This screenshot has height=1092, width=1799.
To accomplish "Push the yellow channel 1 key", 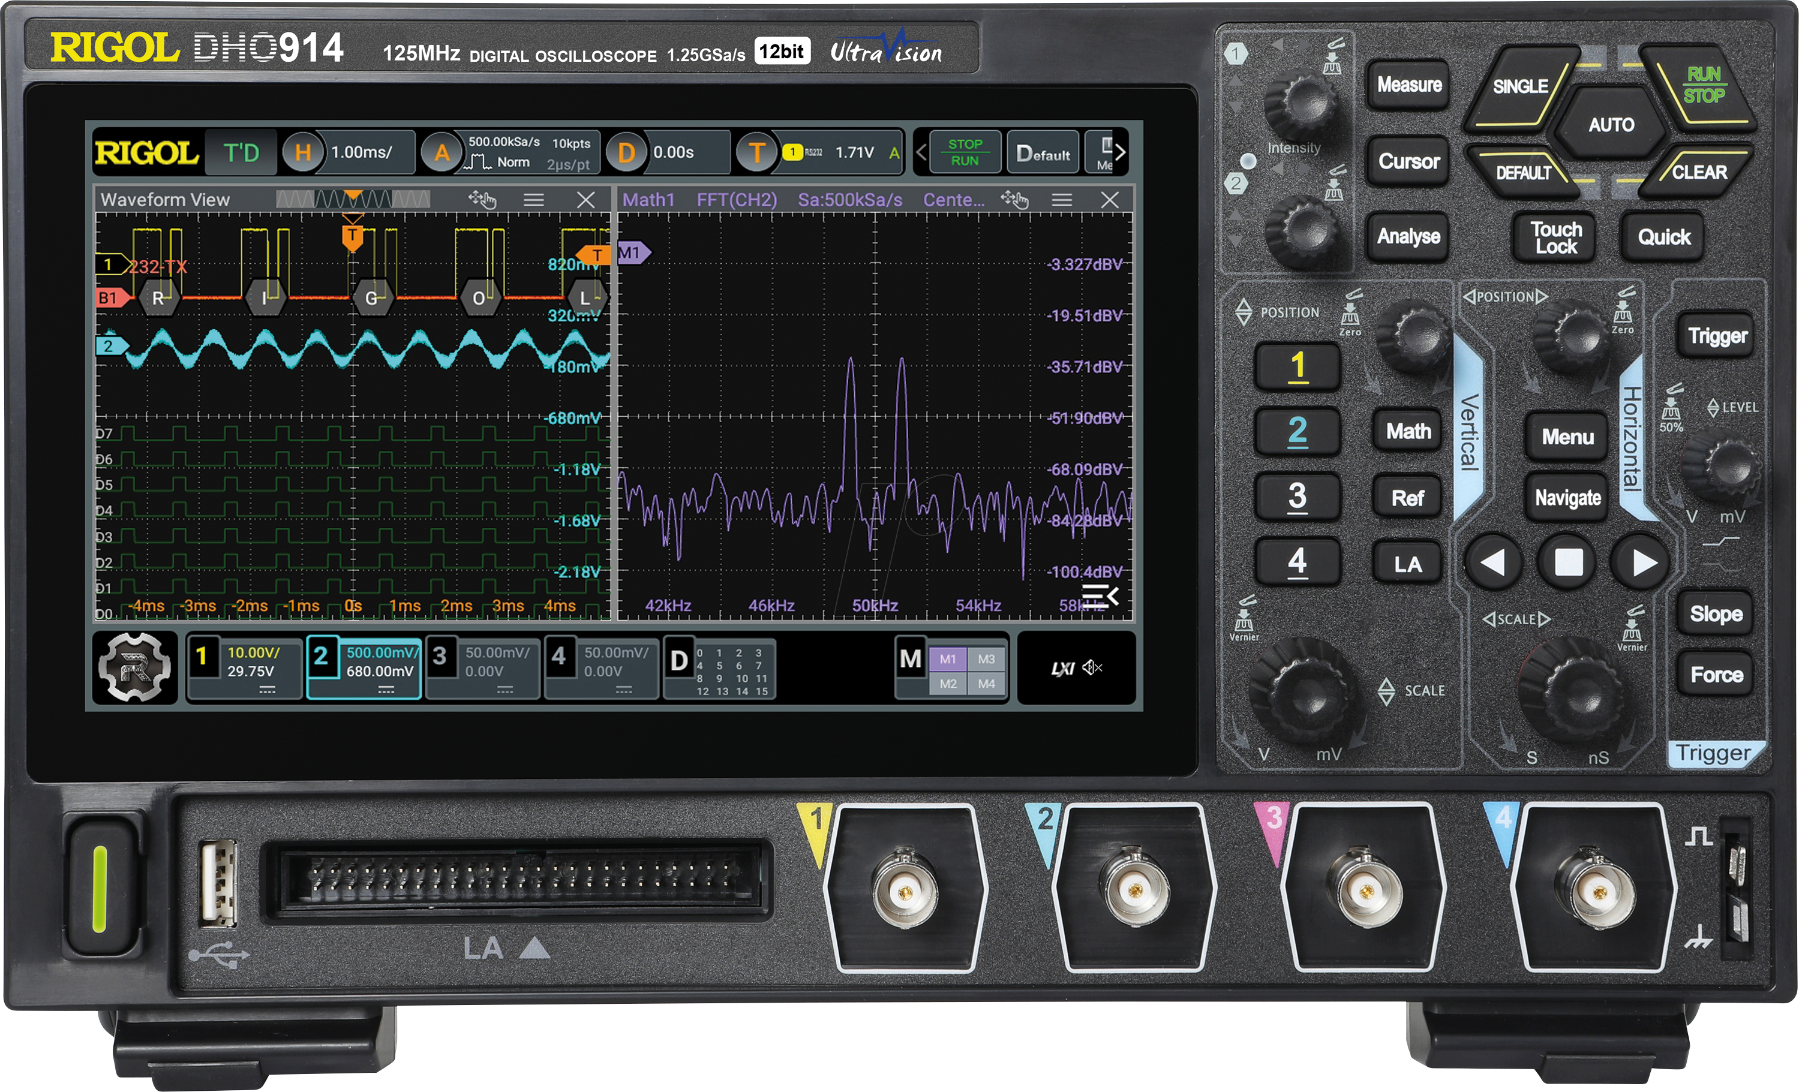I will point(1298,366).
